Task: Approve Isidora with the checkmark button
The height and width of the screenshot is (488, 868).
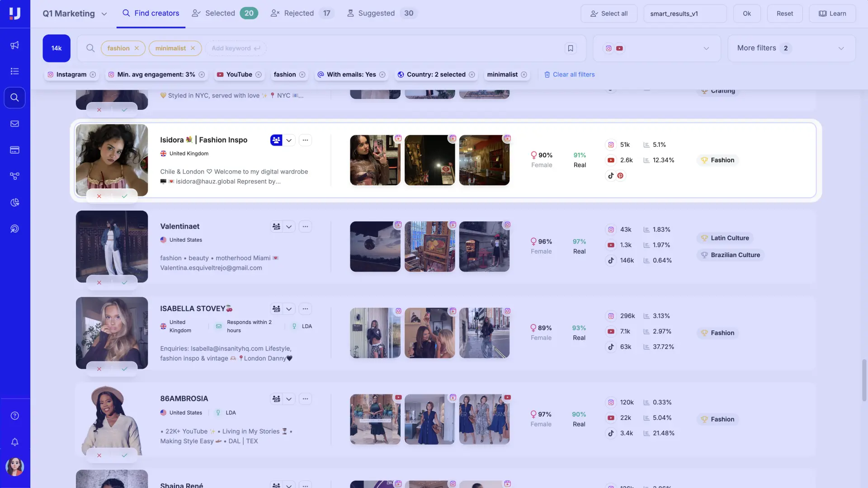Action: (124, 196)
